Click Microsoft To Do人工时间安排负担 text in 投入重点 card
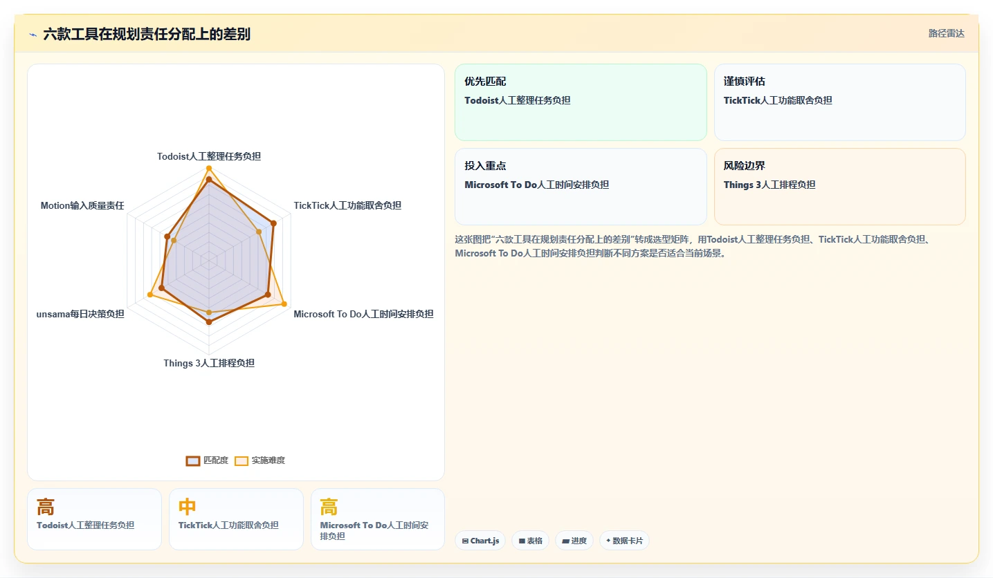 (x=537, y=185)
